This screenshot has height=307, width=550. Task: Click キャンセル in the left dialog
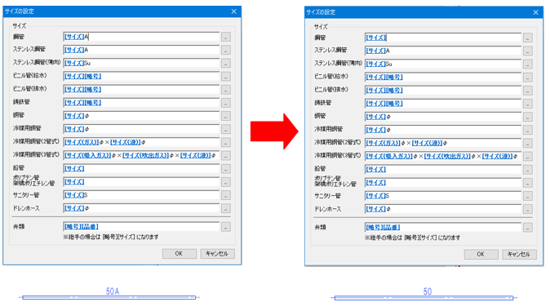[x=218, y=254]
